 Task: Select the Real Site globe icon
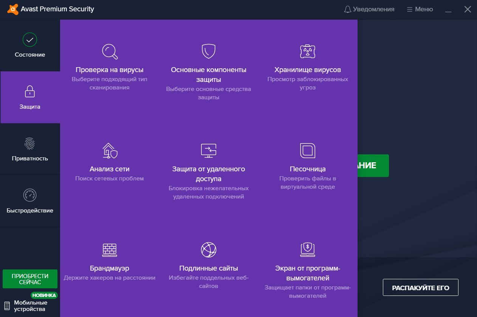[x=209, y=249]
